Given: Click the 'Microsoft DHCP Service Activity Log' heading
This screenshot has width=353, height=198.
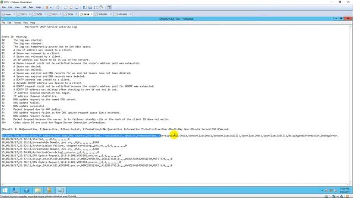Looking at the screenshot, I should 51,27.
